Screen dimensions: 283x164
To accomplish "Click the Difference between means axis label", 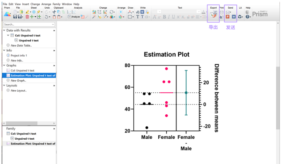I will pyautogui.click(x=217, y=98).
